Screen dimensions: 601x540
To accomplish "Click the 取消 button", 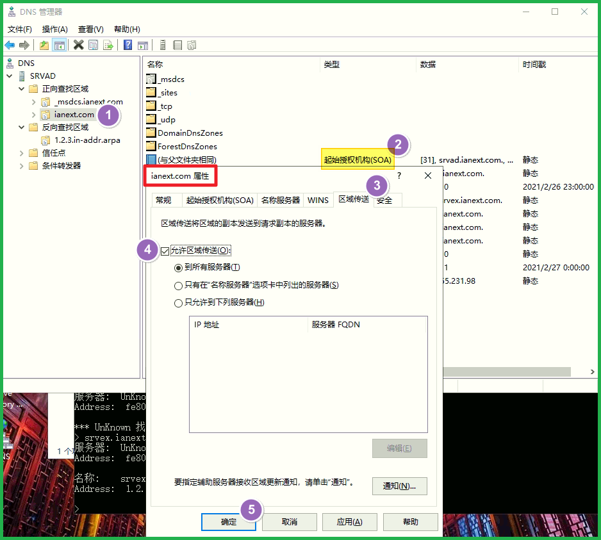I will (290, 521).
